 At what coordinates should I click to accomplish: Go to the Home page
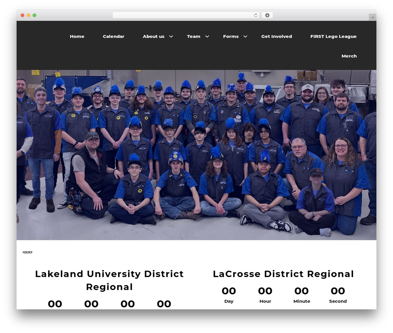click(x=77, y=36)
